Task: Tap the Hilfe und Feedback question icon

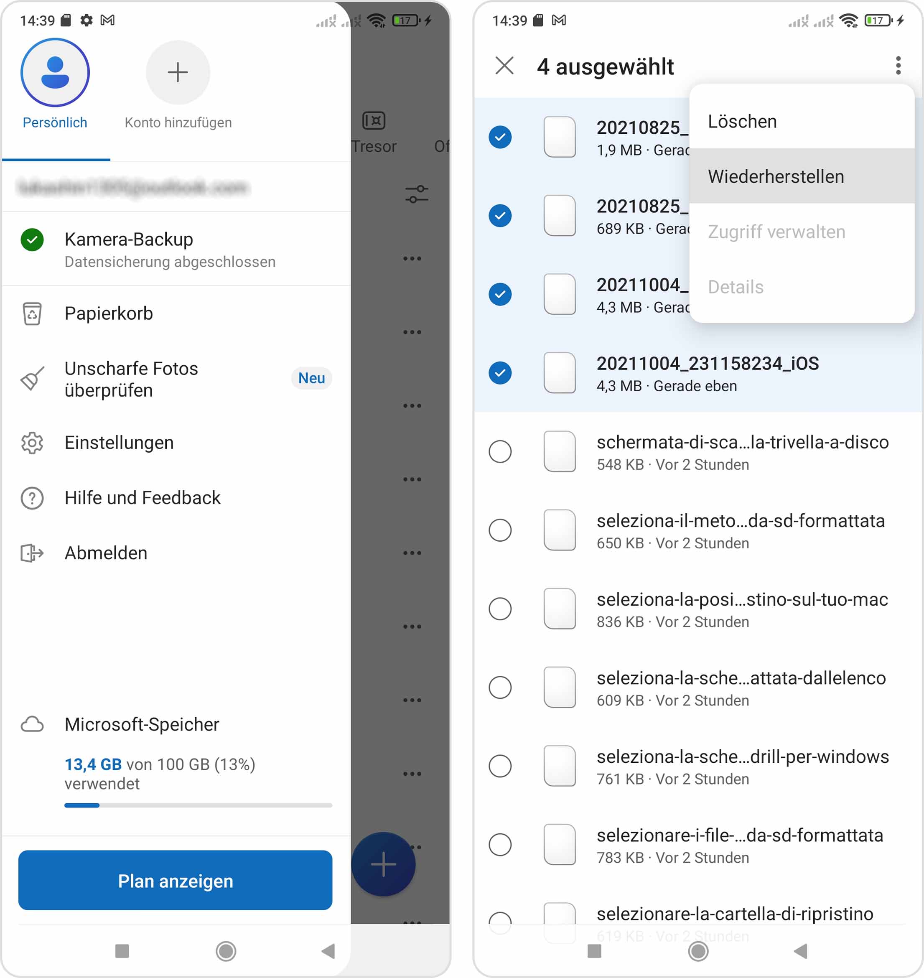Action: click(32, 498)
